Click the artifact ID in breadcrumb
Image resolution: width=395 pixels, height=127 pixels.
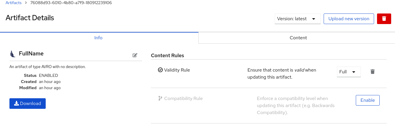click(x=71, y=3)
